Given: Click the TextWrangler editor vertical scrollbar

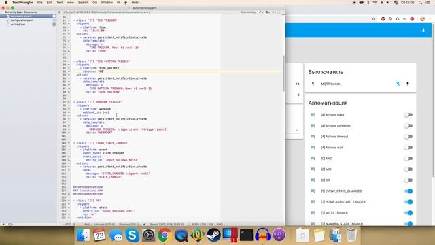Looking at the screenshot, I should [x=283, y=73].
